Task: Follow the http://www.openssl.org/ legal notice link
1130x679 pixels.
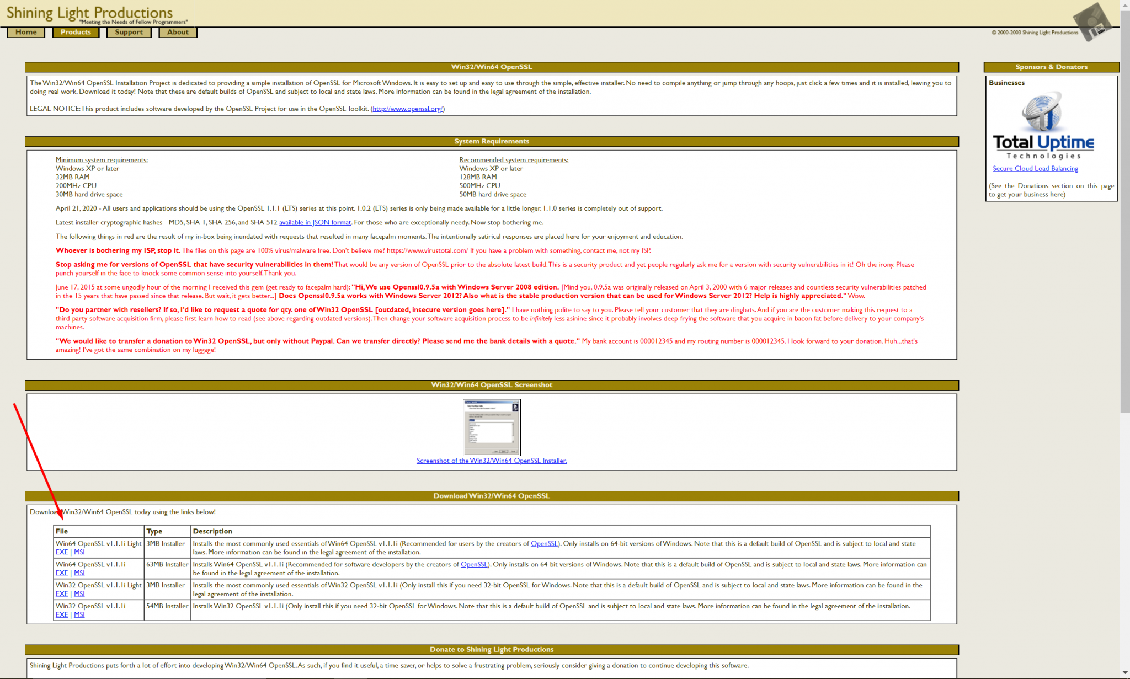Action: (x=407, y=109)
